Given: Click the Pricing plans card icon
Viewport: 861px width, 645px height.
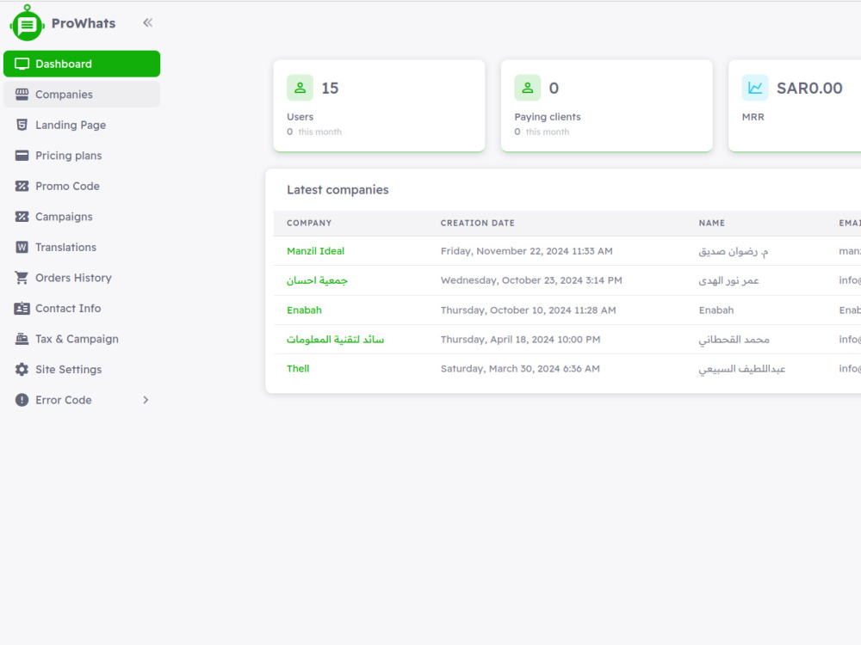Looking at the screenshot, I should point(22,156).
